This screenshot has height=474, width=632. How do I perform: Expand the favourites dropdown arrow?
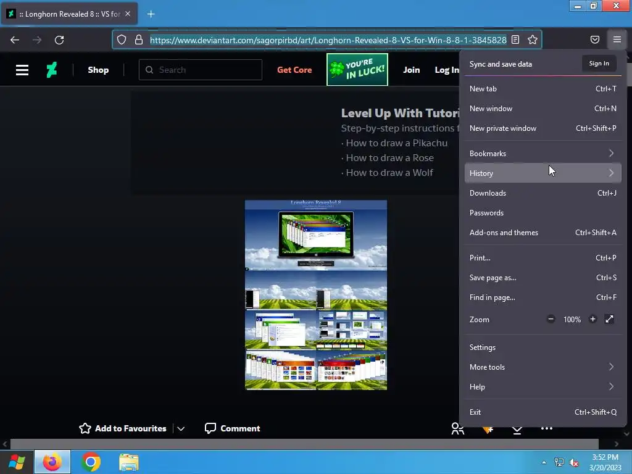click(x=181, y=428)
